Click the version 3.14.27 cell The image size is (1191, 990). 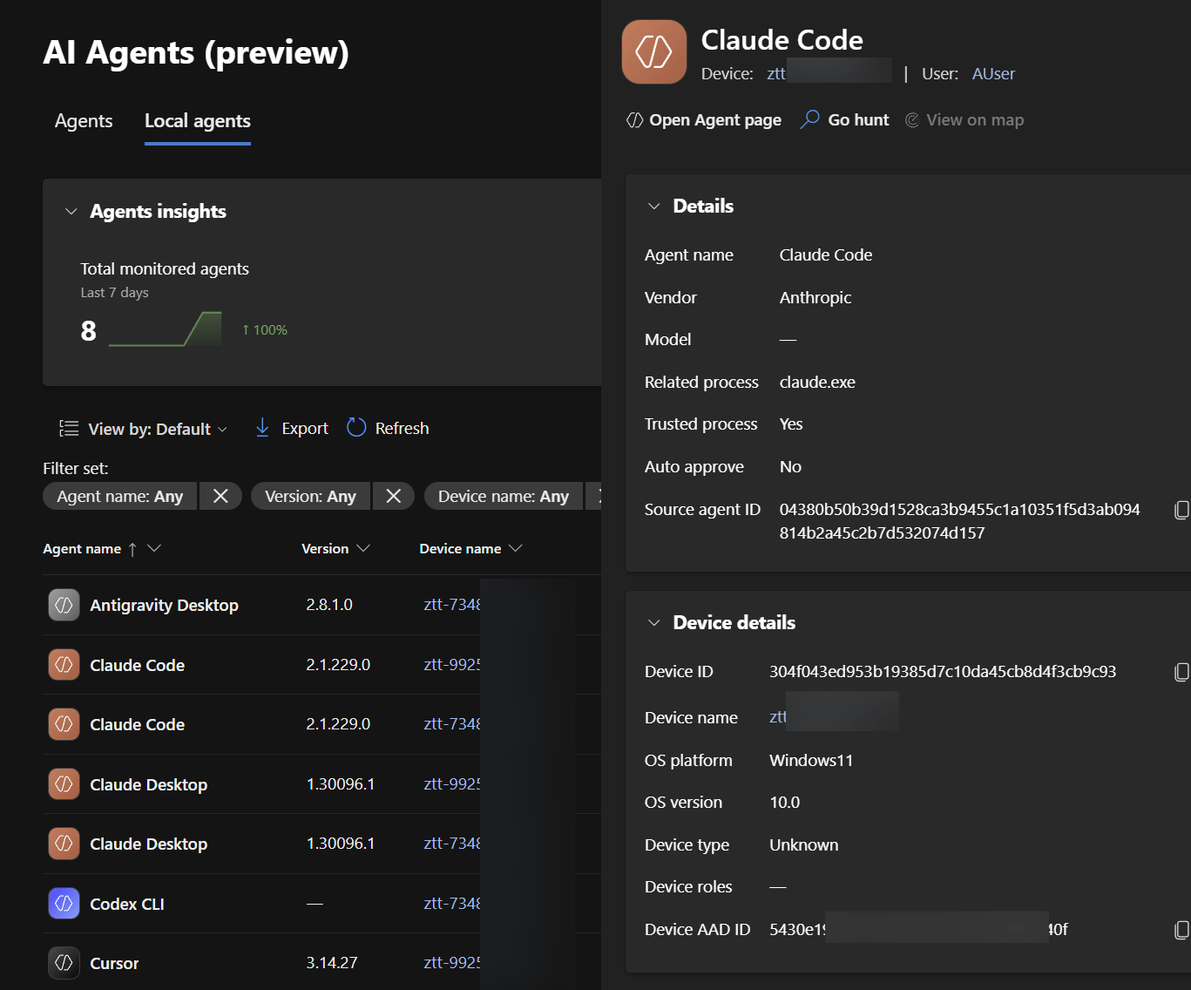[332, 963]
